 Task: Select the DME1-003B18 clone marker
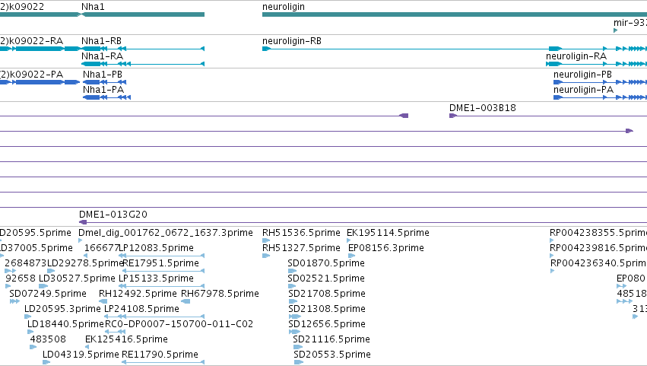coord(453,116)
